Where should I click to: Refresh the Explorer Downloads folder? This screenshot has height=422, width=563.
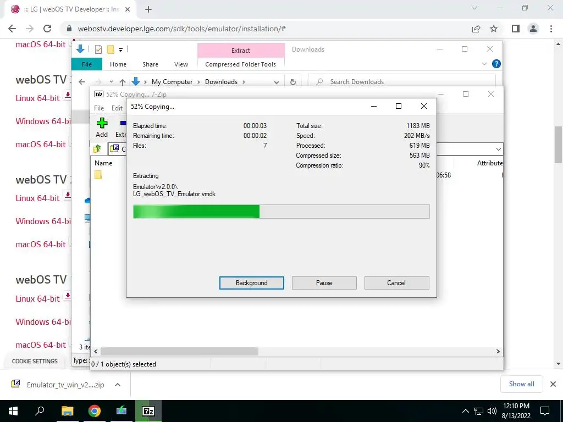pos(293,82)
